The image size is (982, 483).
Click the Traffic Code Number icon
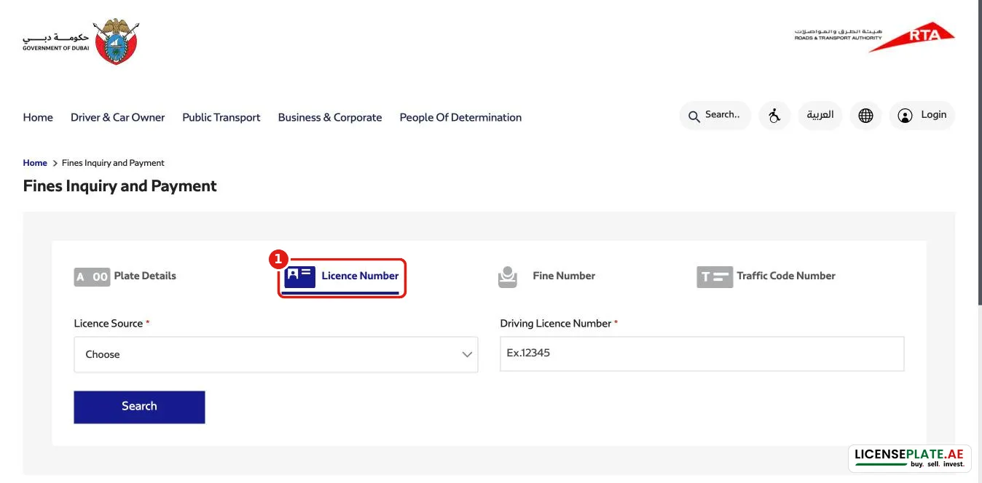coord(715,277)
